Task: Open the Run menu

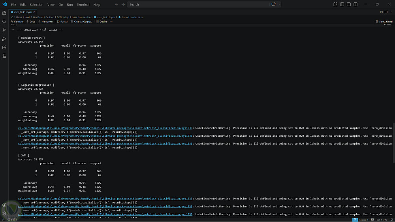Action: coord(70,4)
